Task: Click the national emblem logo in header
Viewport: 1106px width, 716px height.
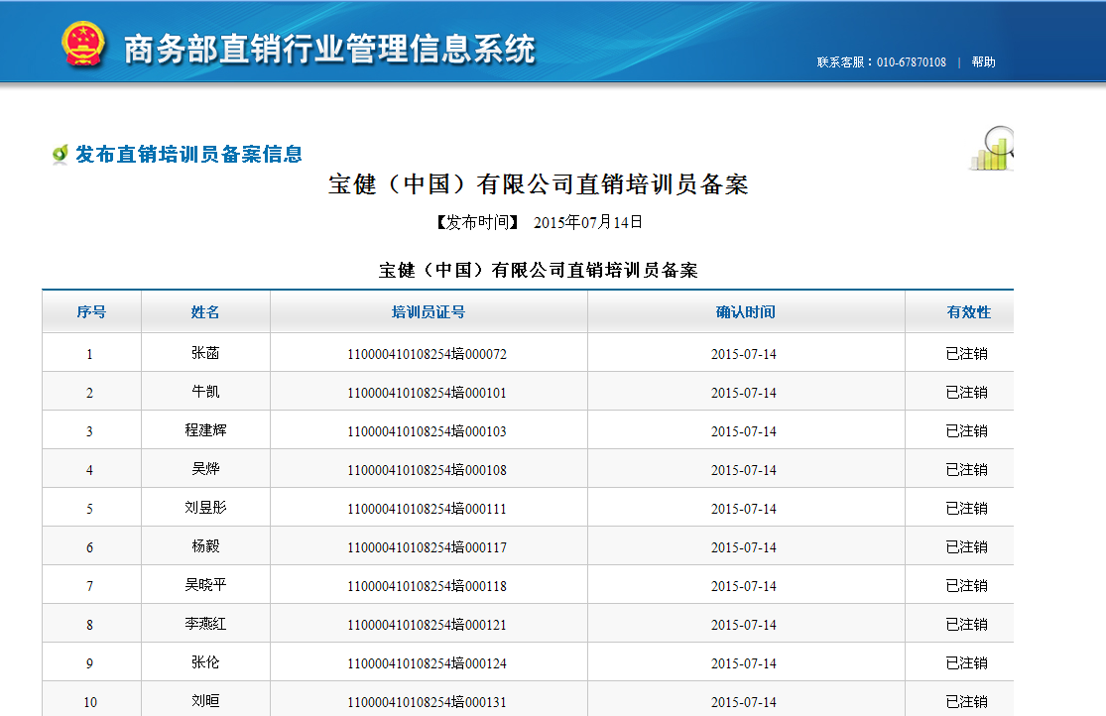Action: (83, 44)
